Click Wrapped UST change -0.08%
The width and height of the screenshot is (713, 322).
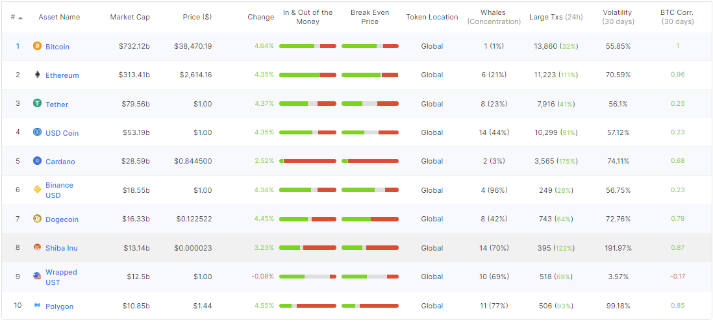(263, 276)
